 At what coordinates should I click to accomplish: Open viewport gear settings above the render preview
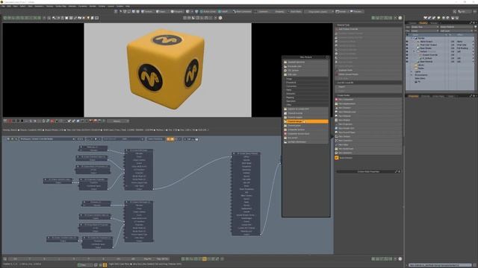coord(400,18)
